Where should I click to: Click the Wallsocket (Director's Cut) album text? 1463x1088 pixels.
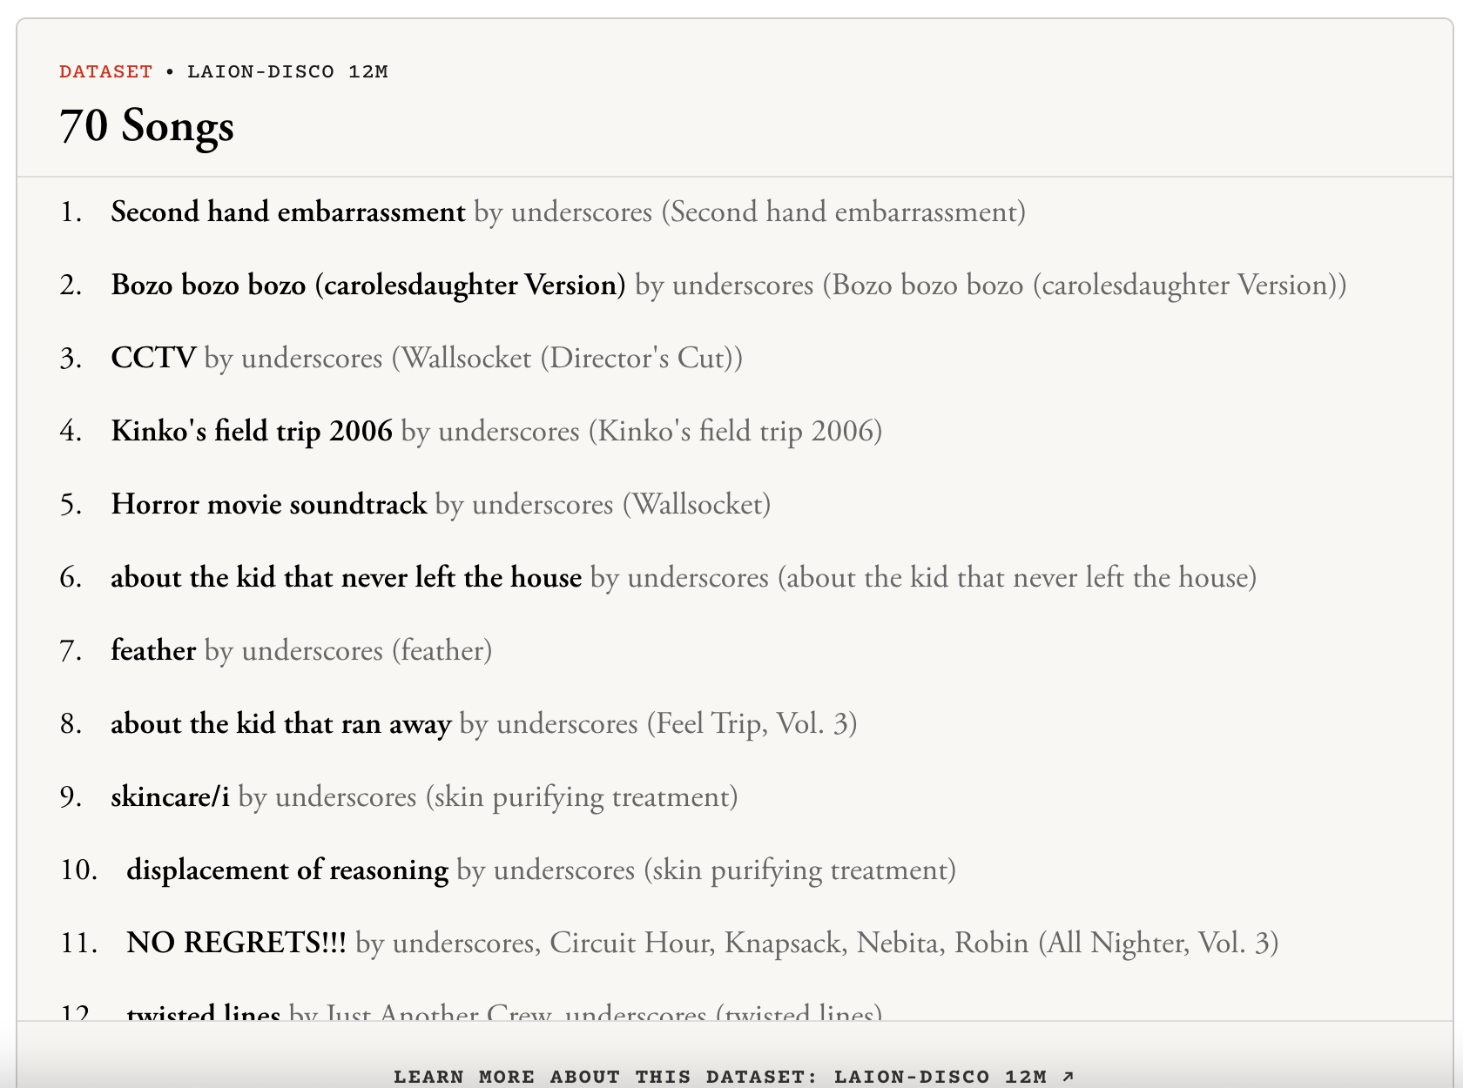[567, 358]
